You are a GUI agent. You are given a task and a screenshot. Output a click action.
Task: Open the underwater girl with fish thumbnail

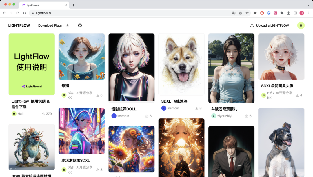pyautogui.click(x=81, y=57)
